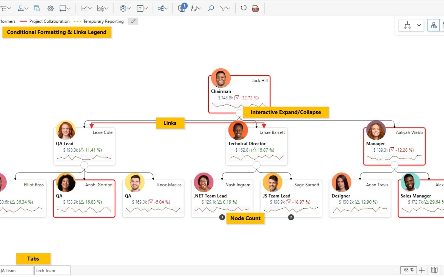444x277 pixels.
Task: Click the pencil edit legend icon
Action: tap(133, 21)
